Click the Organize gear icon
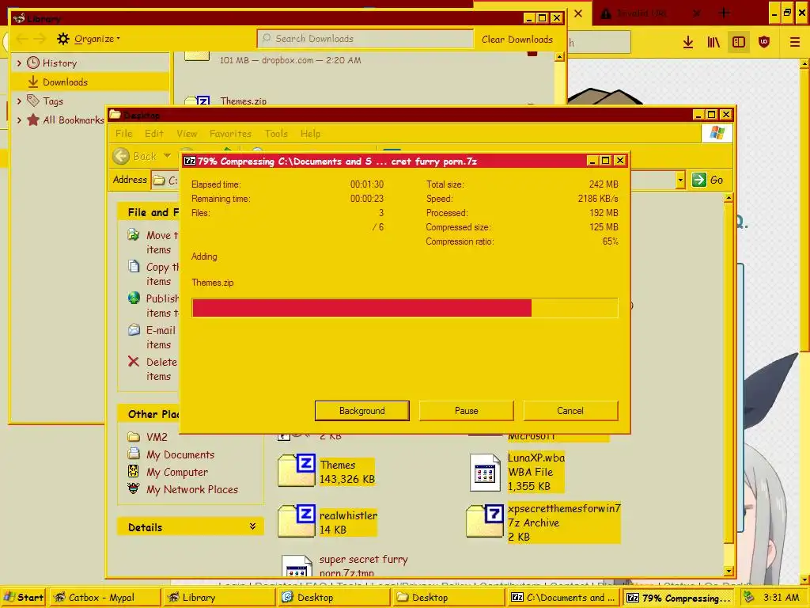 pos(63,39)
